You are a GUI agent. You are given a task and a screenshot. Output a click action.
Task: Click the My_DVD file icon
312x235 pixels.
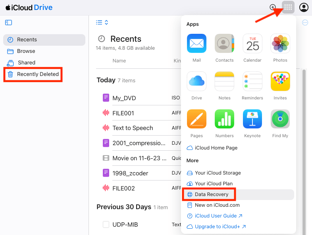[x=106, y=98]
